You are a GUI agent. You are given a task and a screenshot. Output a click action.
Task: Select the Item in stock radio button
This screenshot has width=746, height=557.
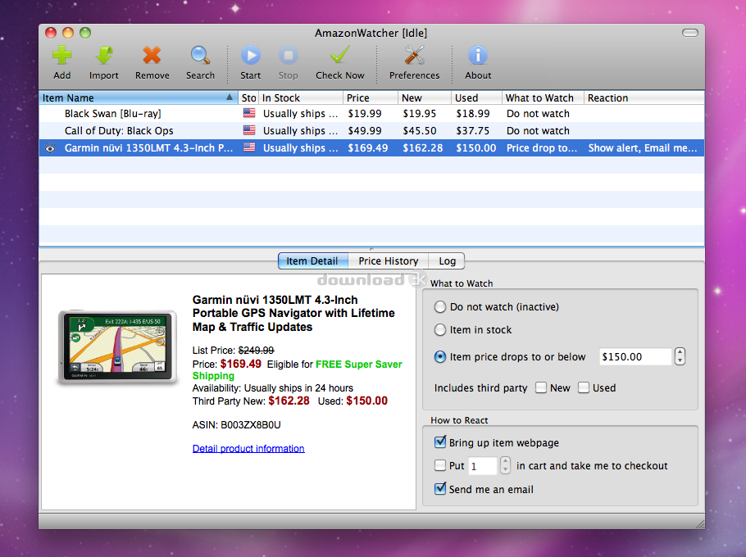point(440,330)
